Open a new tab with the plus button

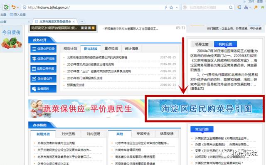pyautogui.click(x=82, y=21)
